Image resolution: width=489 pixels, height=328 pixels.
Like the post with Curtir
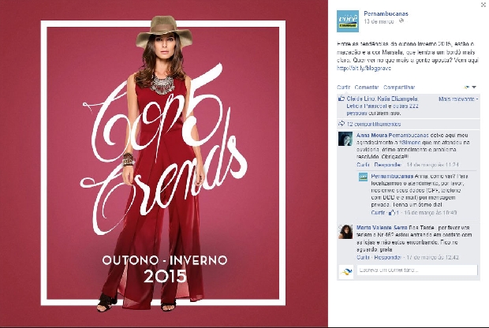(343, 88)
